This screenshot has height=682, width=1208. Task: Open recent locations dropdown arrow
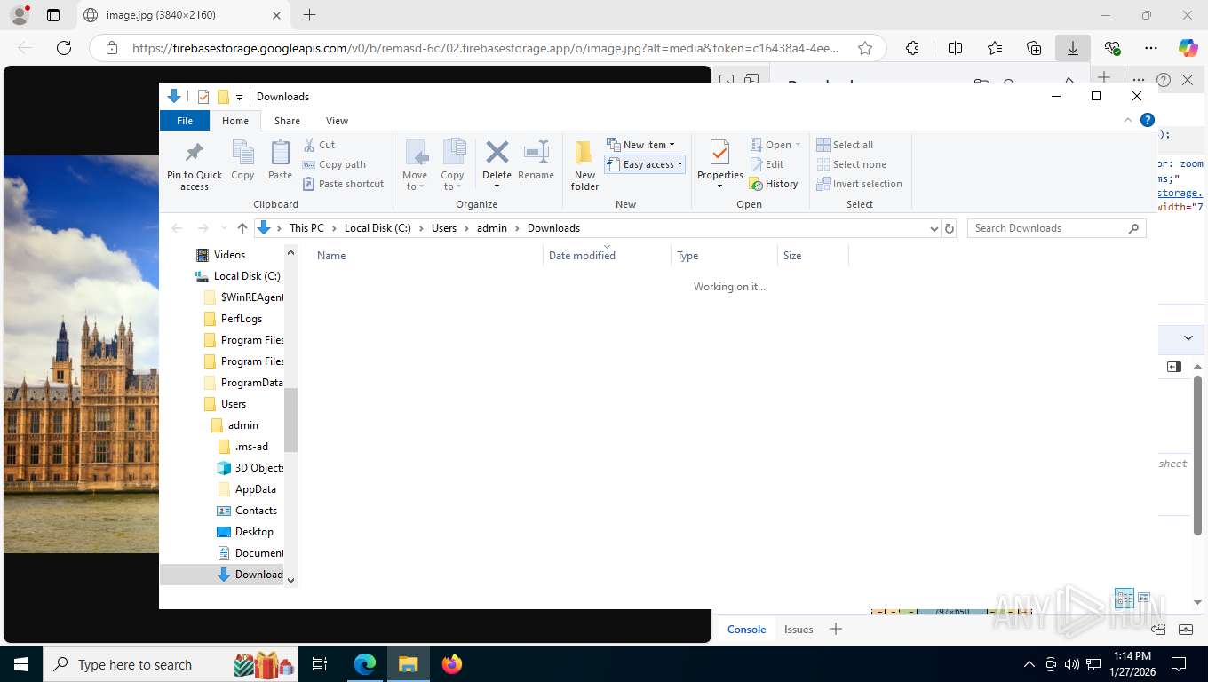[x=222, y=228]
